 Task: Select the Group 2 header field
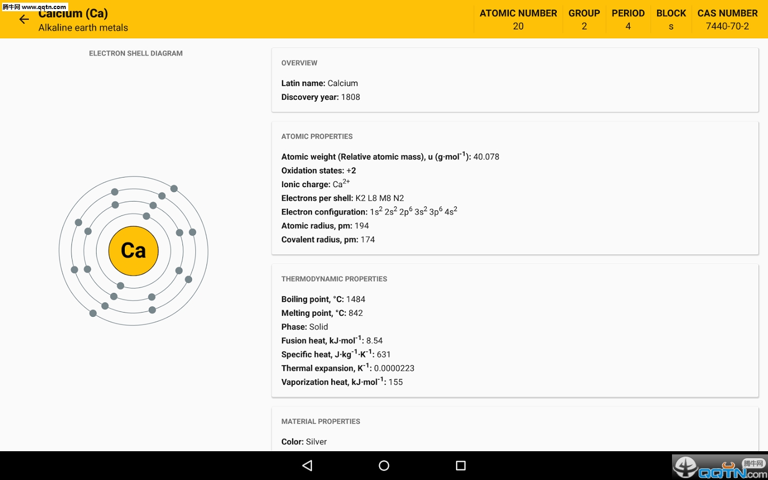[x=584, y=20]
